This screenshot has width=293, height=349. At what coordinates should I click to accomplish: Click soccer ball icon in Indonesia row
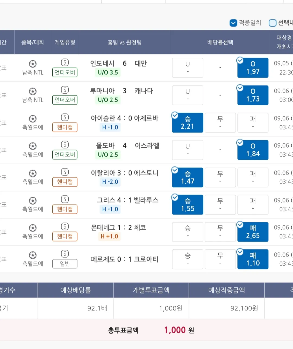point(33,64)
